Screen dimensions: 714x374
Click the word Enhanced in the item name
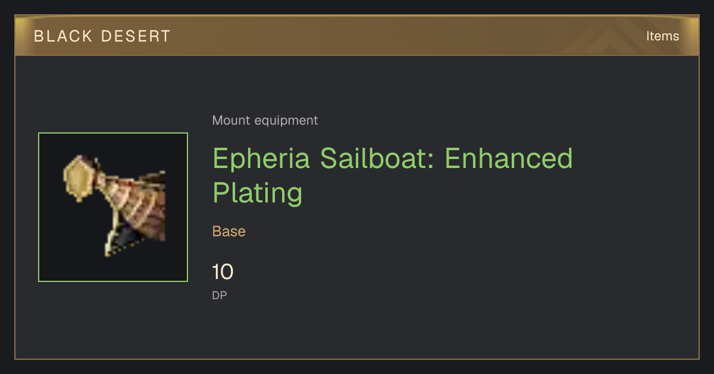point(509,159)
